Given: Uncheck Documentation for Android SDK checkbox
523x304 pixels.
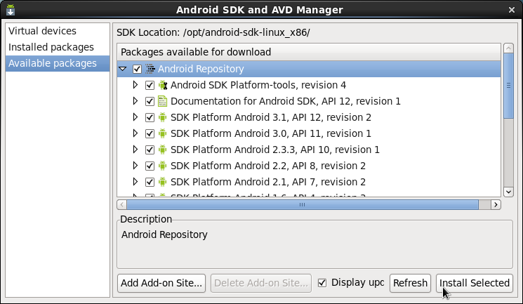Looking at the screenshot, I should tap(150, 101).
